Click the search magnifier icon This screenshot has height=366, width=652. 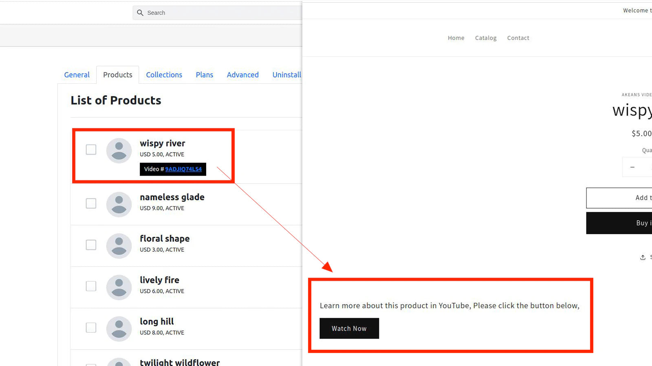coord(140,13)
